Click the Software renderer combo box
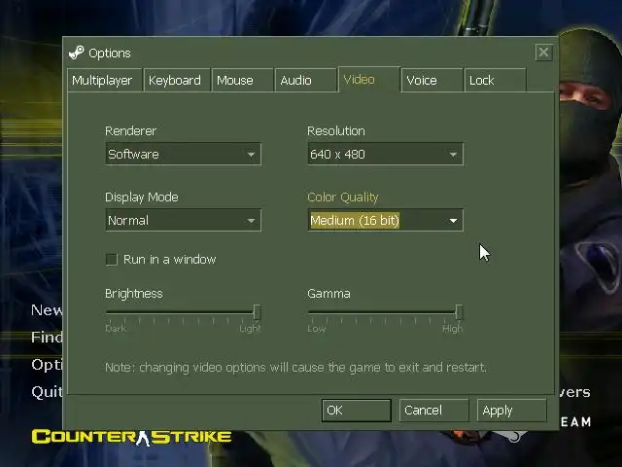Screen dimensions: 622x467 tap(184, 154)
